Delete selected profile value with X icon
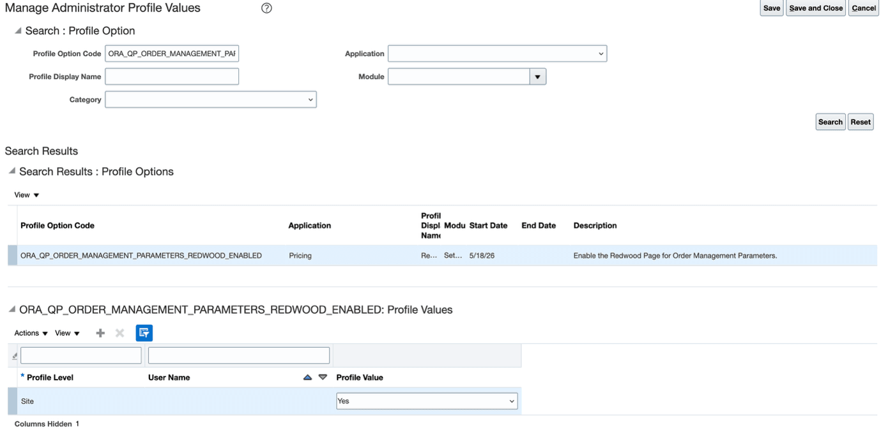 click(119, 333)
